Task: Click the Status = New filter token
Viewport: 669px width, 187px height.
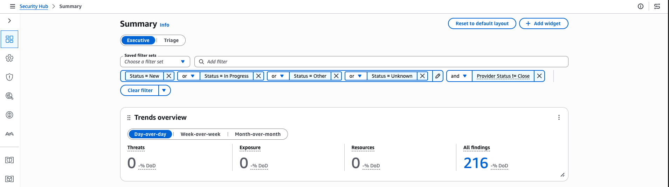Action: (x=144, y=76)
